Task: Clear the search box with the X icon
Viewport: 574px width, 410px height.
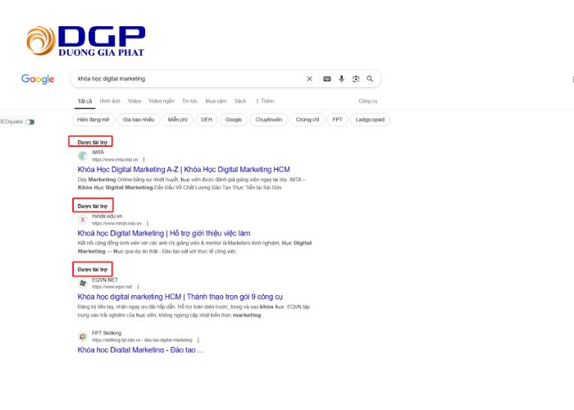Action: point(309,79)
